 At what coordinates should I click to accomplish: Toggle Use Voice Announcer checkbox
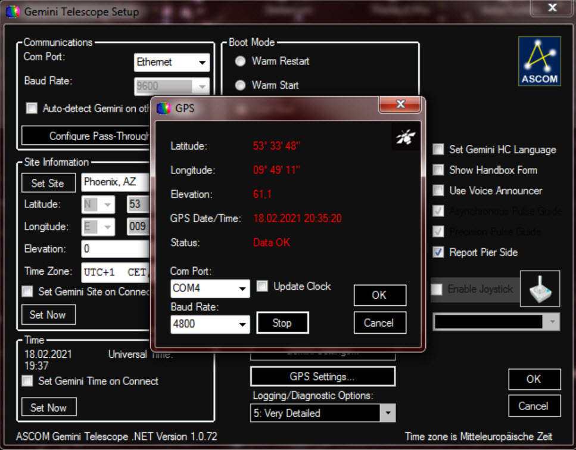pos(438,191)
